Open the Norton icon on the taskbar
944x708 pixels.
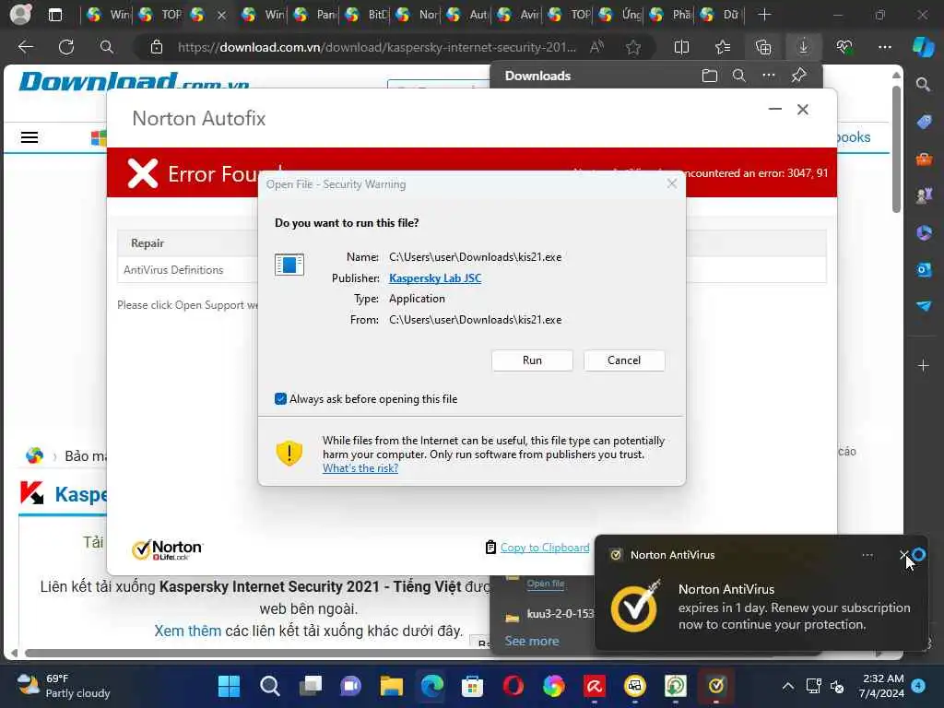[715, 686]
